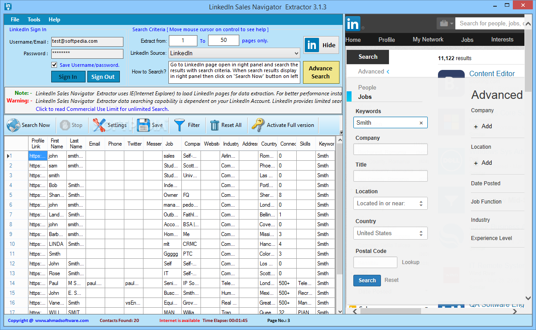This screenshot has width=536, height=330.
Task: Select People search category
Action: click(x=367, y=88)
